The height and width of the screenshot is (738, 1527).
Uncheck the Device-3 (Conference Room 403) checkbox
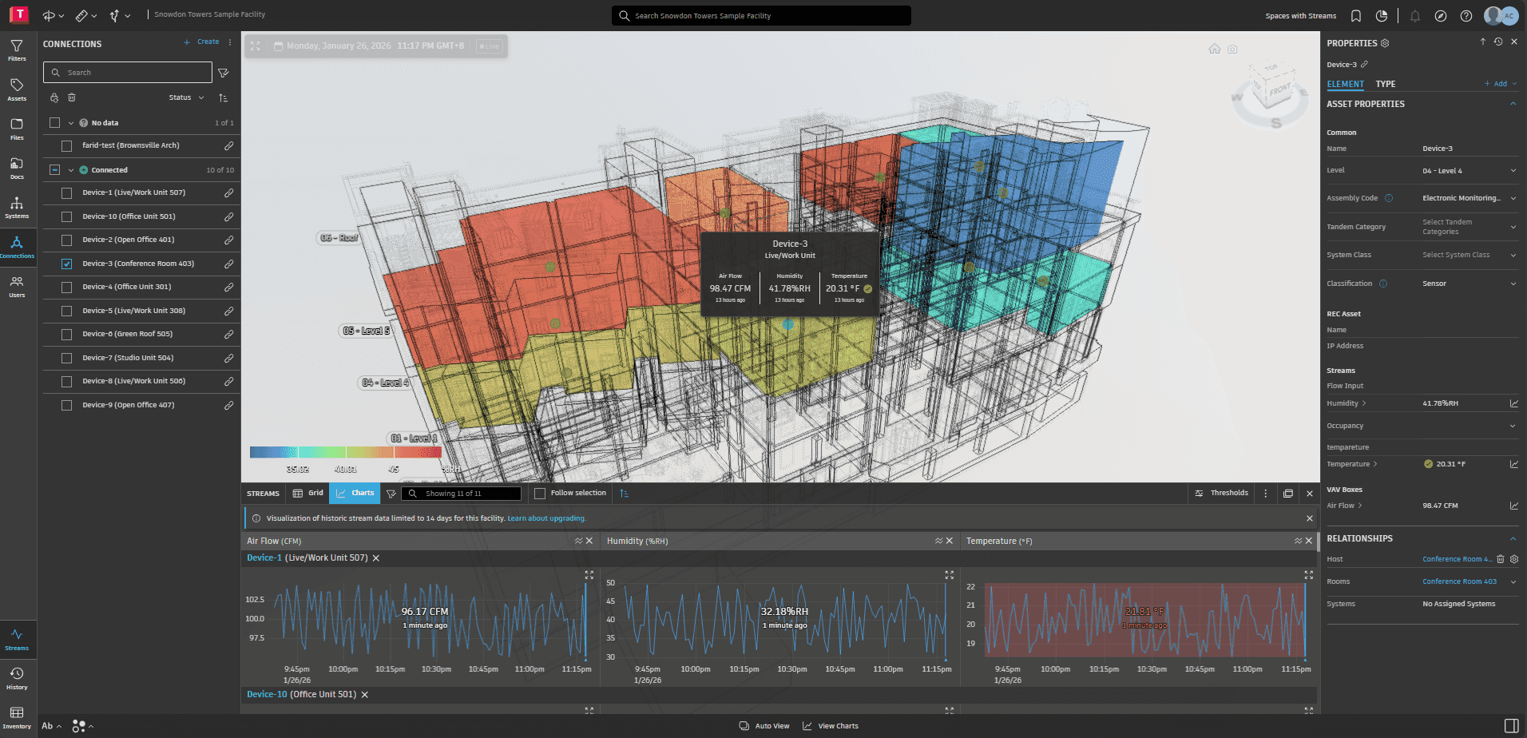click(67, 264)
